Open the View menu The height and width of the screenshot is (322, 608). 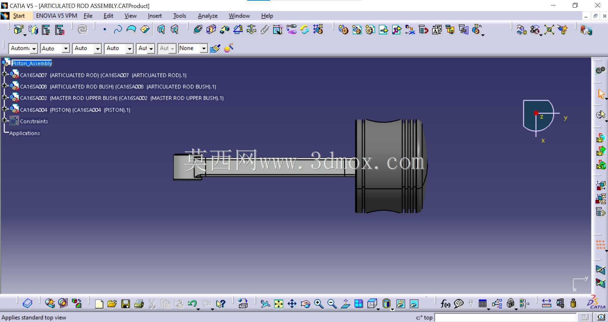coord(130,16)
